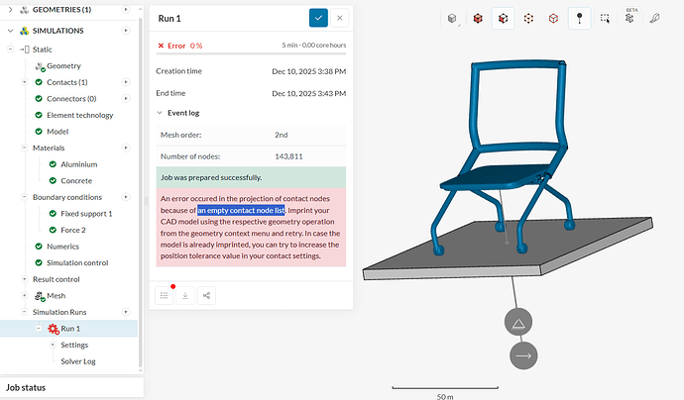Image resolution: width=684 pixels, height=400 pixels.
Task: Activate volume selection, the solid red cube
Action: (478, 18)
